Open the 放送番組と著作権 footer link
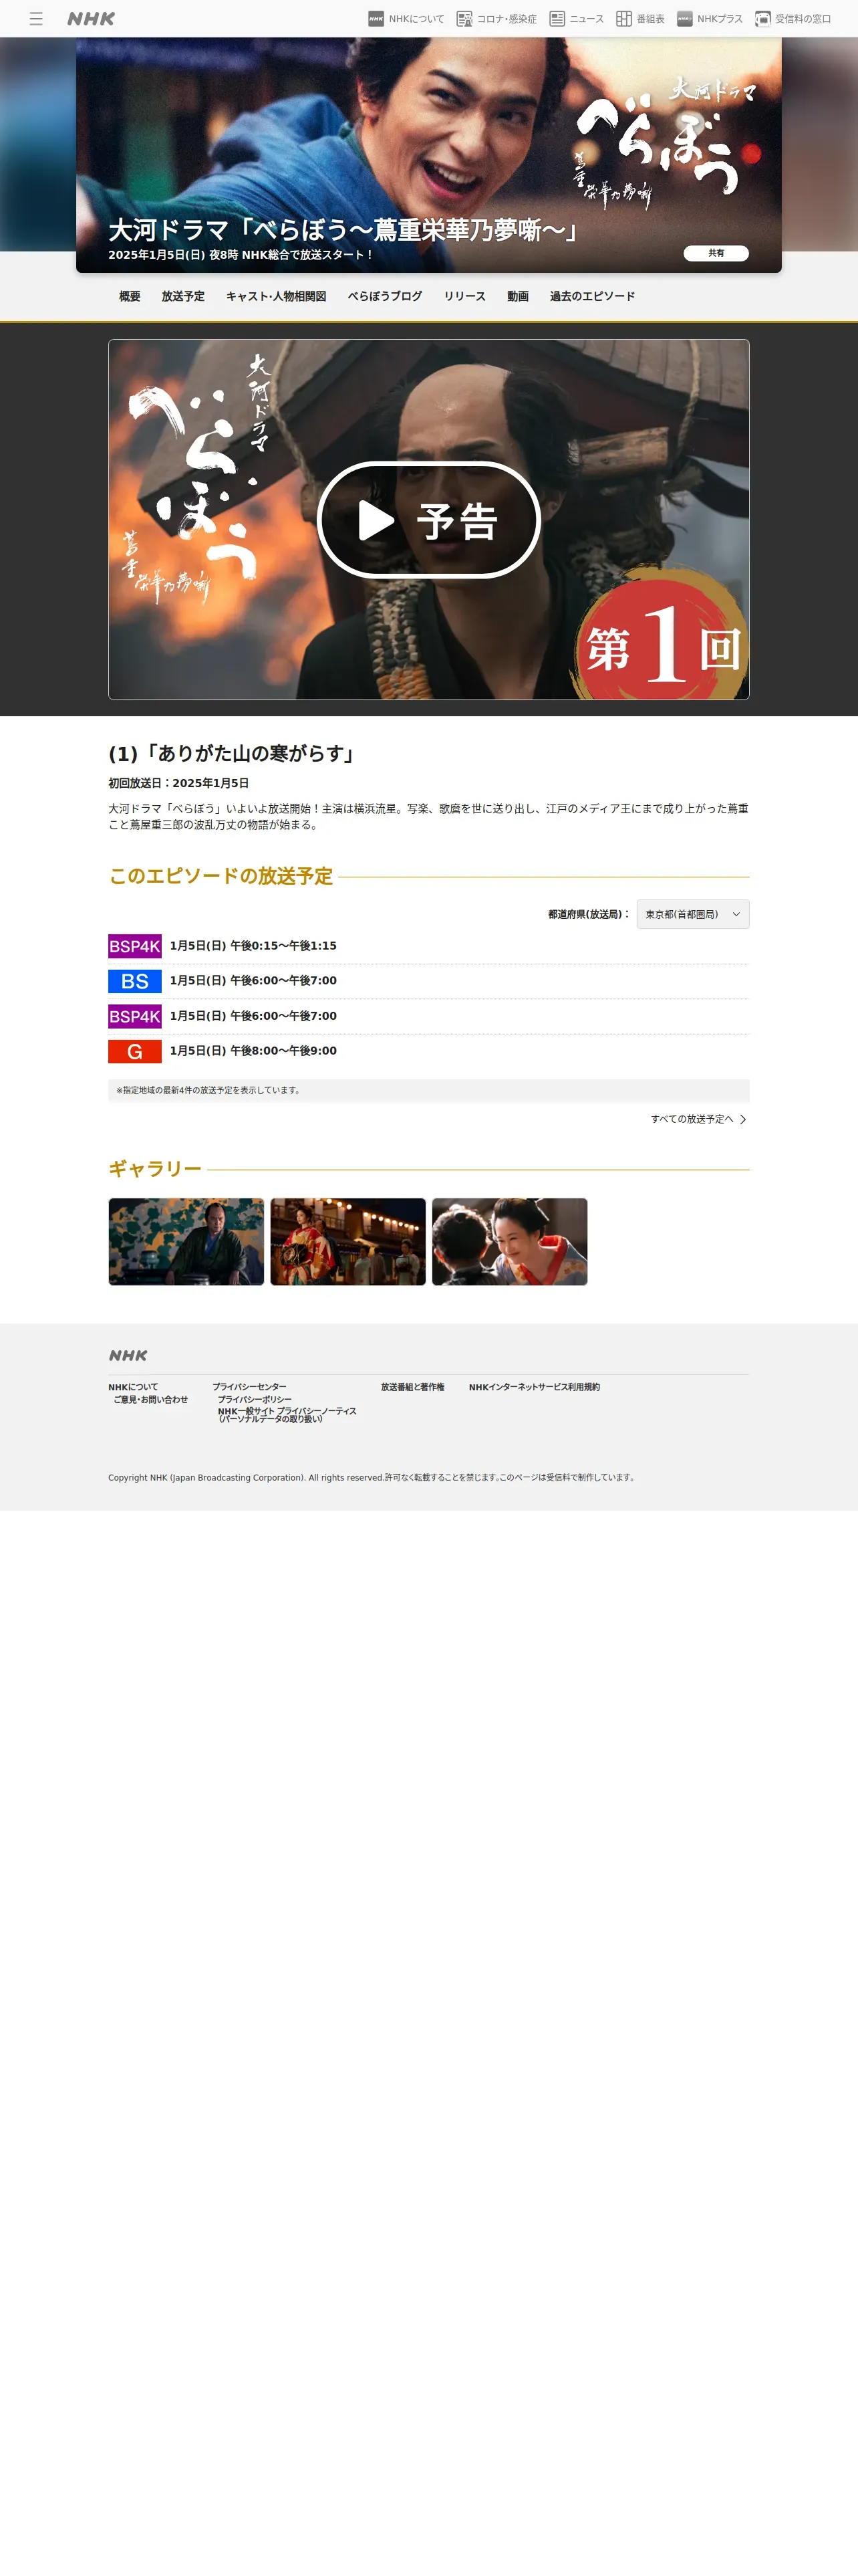This screenshot has width=858, height=2576. point(412,1387)
